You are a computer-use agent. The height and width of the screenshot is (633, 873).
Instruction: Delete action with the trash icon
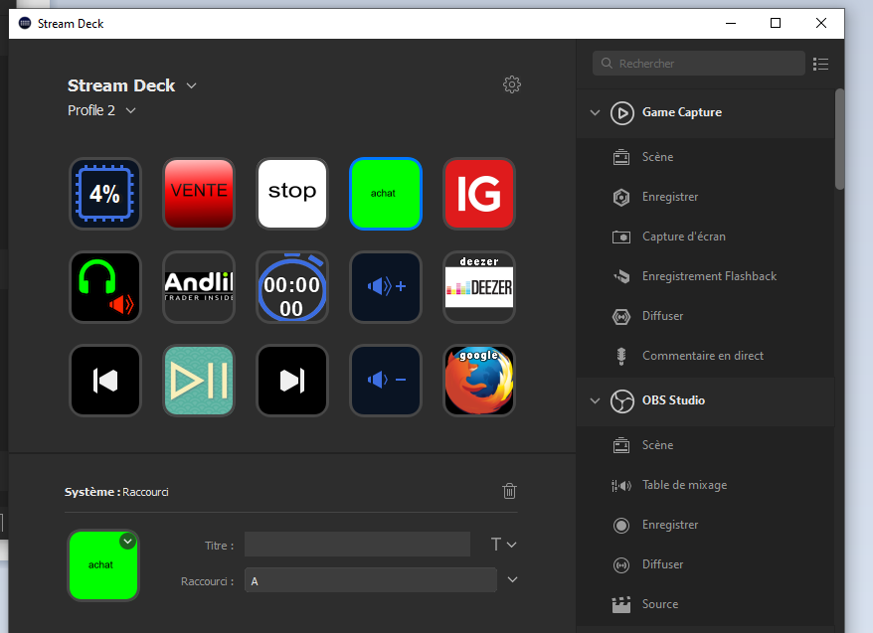[509, 491]
